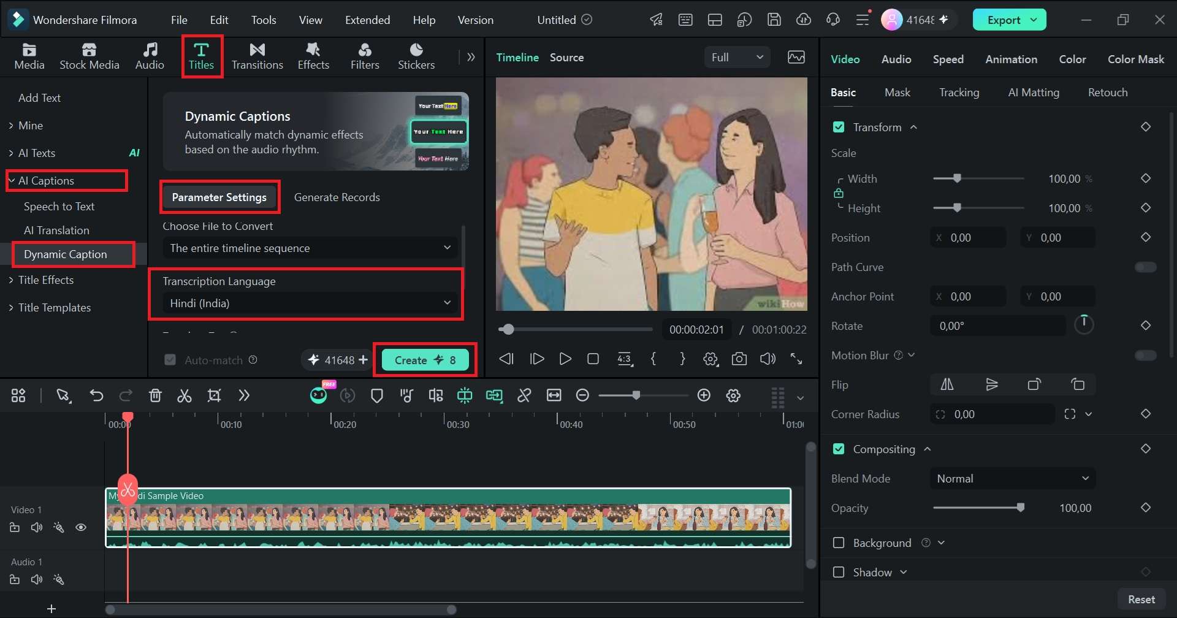Toggle the Compositing checkbox
Screen dimensions: 1177x618
point(839,449)
